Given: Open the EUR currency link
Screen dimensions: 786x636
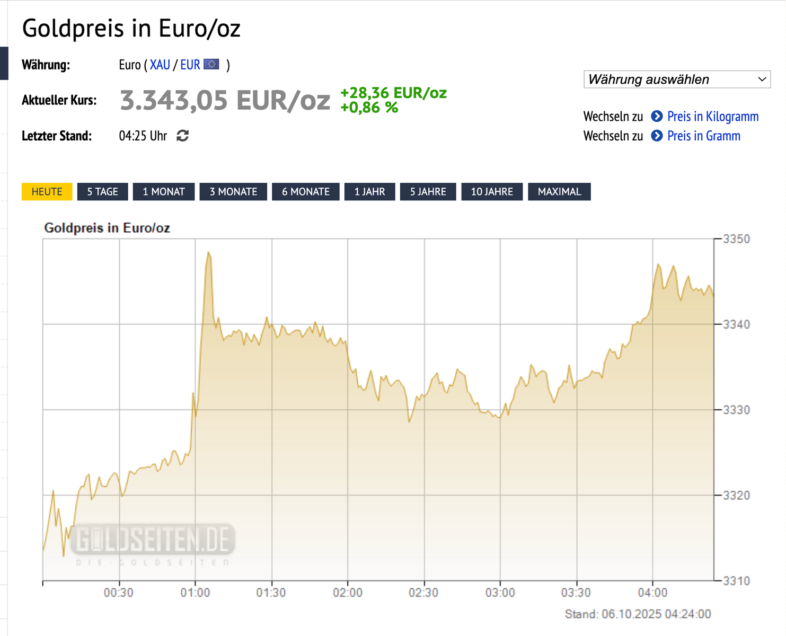Looking at the screenshot, I should (x=190, y=65).
